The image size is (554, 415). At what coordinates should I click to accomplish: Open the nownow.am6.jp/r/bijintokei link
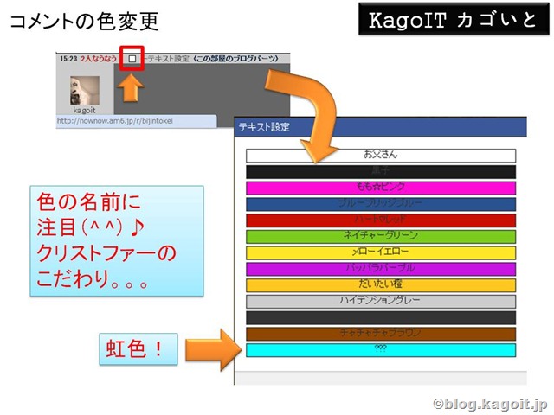pyautogui.click(x=115, y=121)
